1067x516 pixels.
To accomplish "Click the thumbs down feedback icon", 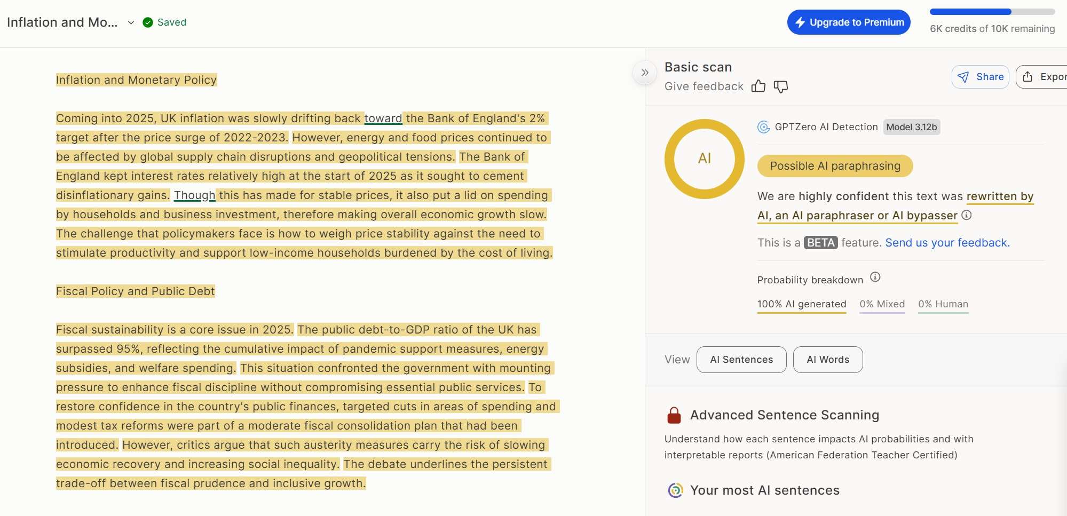I will point(780,87).
